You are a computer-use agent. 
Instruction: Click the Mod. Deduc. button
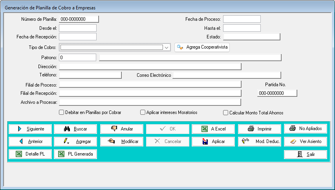(260, 141)
